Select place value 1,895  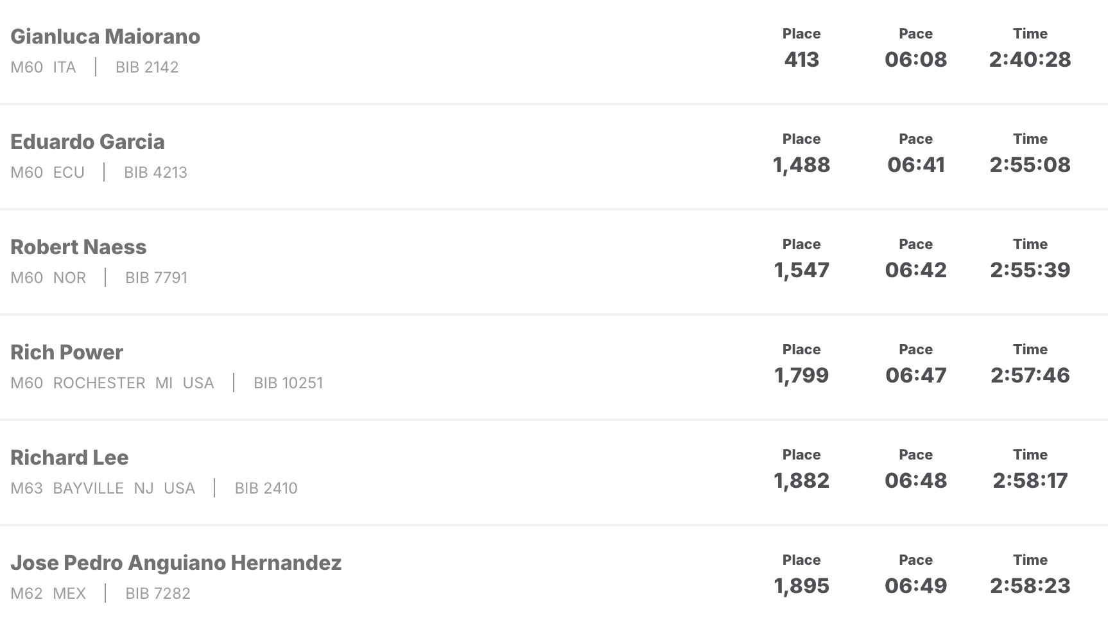pos(802,586)
